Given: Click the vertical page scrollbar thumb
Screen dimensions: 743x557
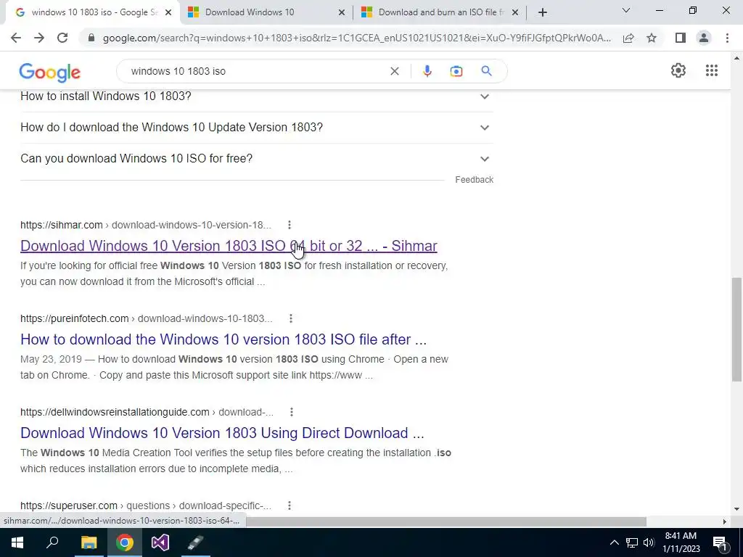Looking at the screenshot, I should pyautogui.click(x=736, y=329).
